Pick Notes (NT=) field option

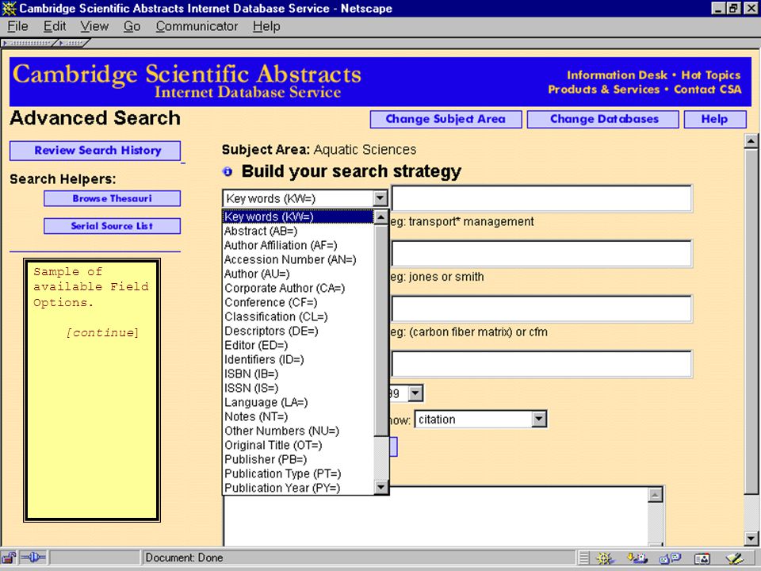point(299,416)
